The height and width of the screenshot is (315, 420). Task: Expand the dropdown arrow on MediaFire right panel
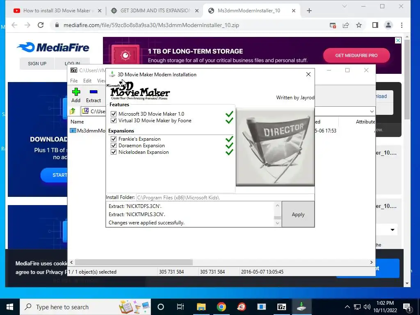click(x=393, y=230)
